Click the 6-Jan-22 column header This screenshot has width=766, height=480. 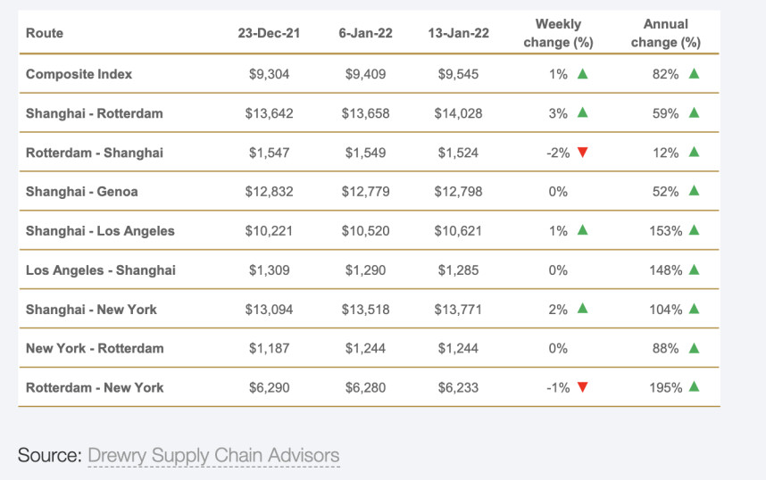pos(364,33)
